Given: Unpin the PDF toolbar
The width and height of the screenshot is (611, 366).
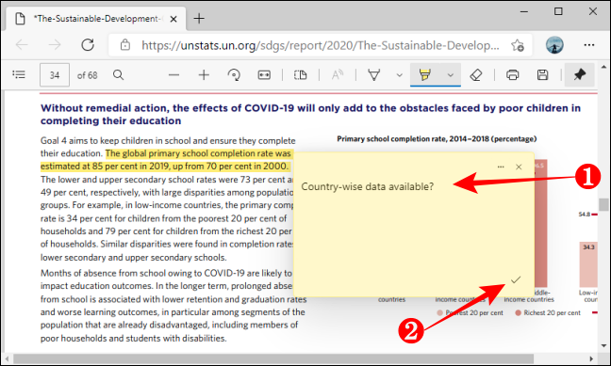Looking at the screenshot, I should coord(580,74).
